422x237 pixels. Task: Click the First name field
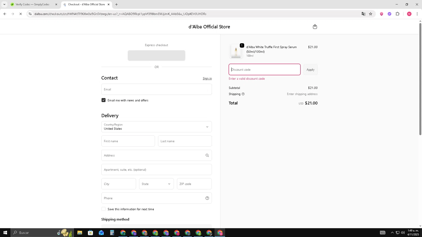(128, 141)
